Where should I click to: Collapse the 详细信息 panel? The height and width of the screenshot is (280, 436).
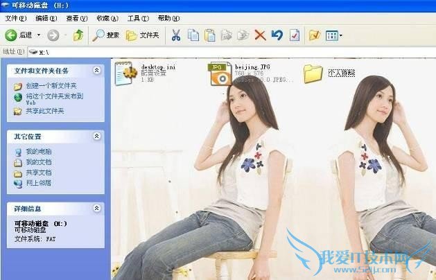[96, 208]
